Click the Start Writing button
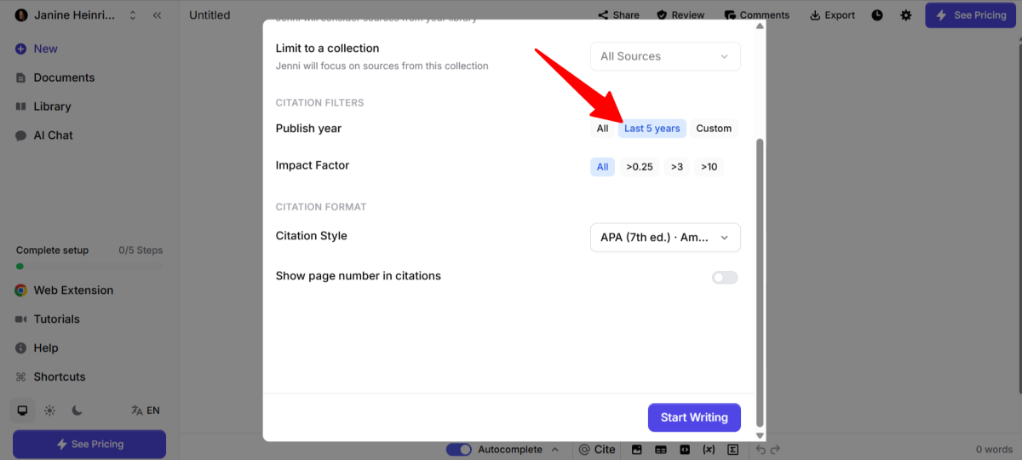 pos(694,417)
